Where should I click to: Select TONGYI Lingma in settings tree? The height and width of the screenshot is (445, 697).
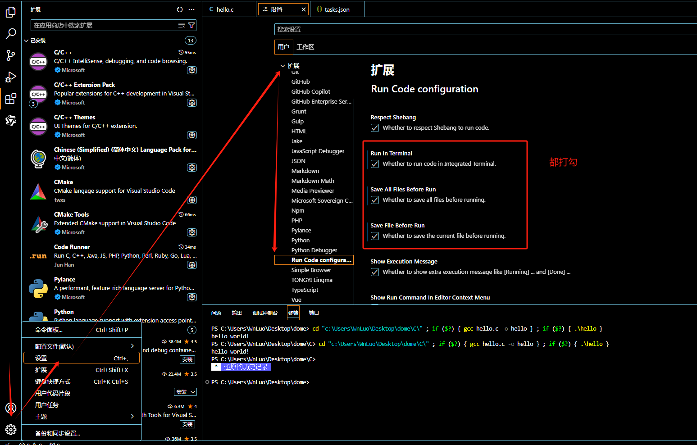point(312,280)
